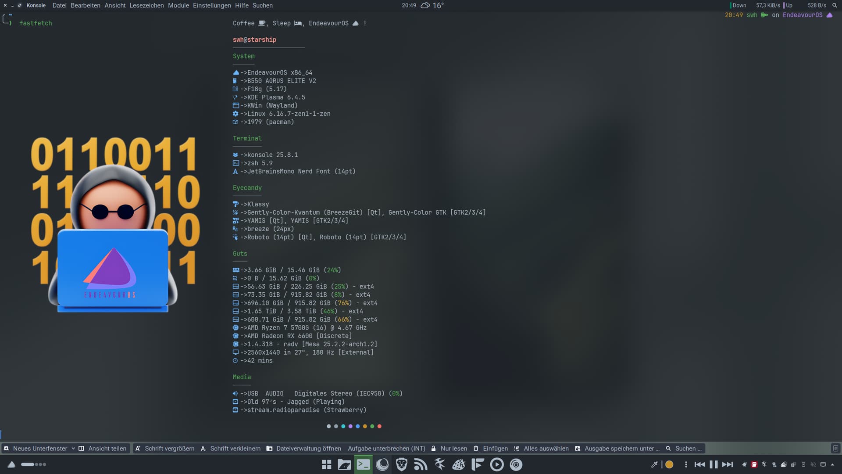This screenshot has height=474, width=842.
Task: Show hidden system tray icons arrow
Action: click(x=832, y=464)
